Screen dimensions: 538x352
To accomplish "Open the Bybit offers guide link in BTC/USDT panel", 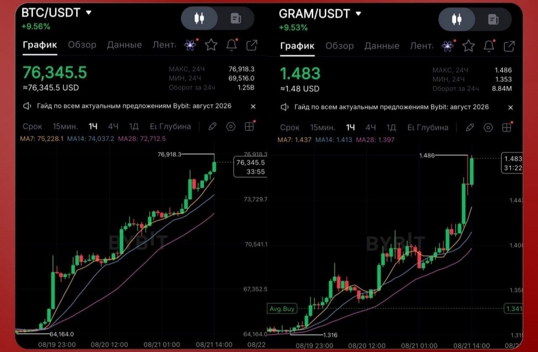I will [x=134, y=106].
